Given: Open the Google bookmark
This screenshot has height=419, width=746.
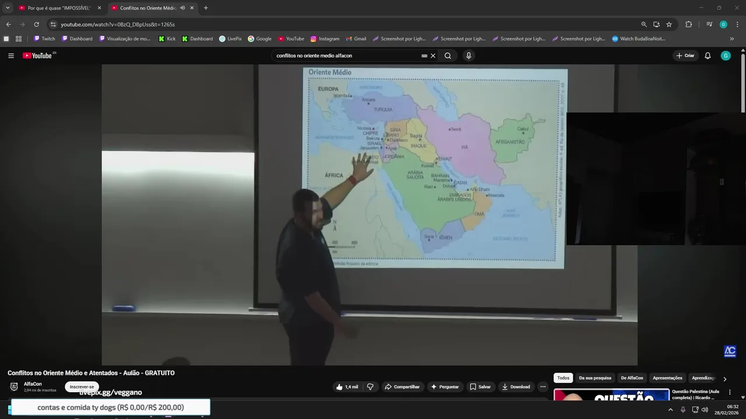Looking at the screenshot, I should [x=260, y=39].
